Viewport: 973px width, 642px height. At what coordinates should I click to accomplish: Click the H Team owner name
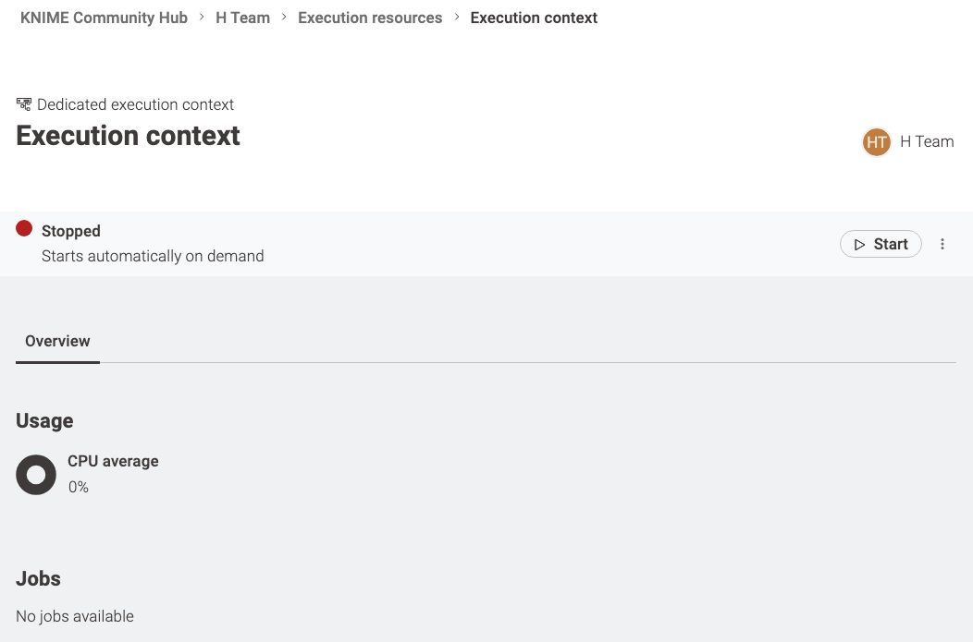coord(927,142)
